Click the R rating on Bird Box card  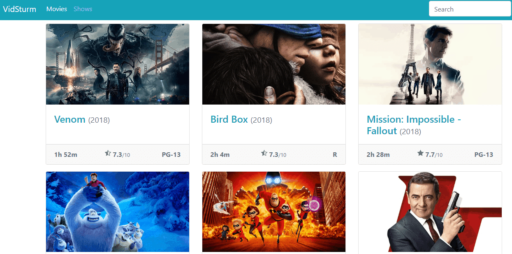[x=335, y=155]
